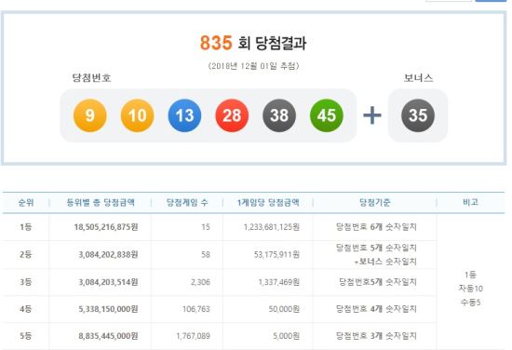Click the 당첨기준 column header
The image size is (512, 350).
click(374, 202)
